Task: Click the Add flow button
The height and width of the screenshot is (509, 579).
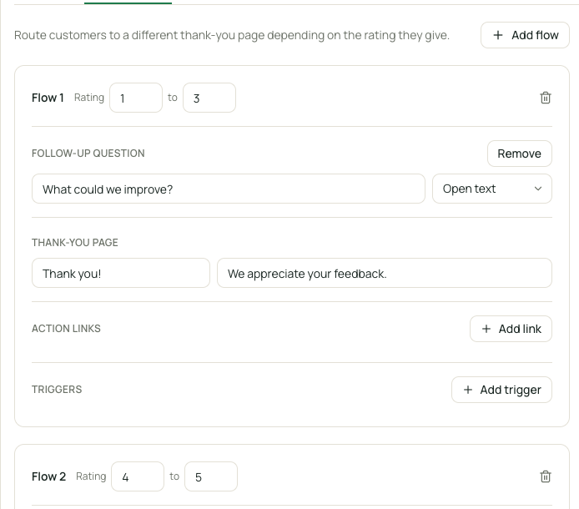Action: pyautogui.click(x=525, y=35)
